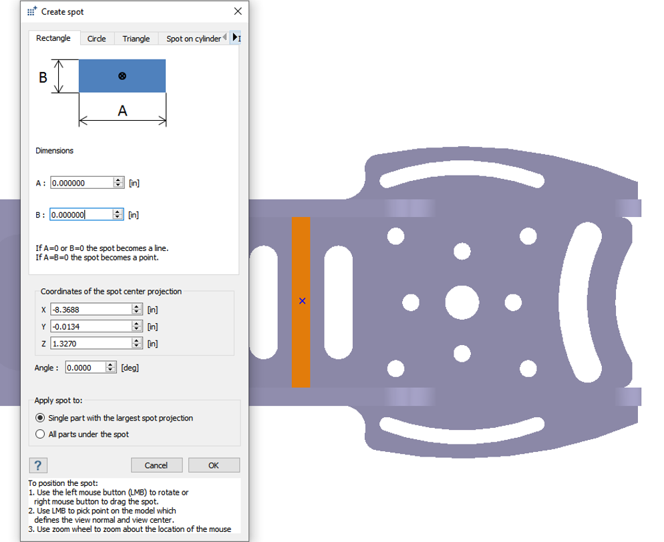Viewport: 664px width, 542px height.
Task: Open the Spot on cylinder tab
Action: [x=193, y=39]
